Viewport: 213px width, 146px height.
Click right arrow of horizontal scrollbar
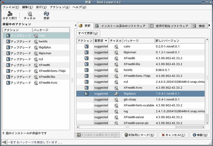pyautogui.click(x=203, y=127)
